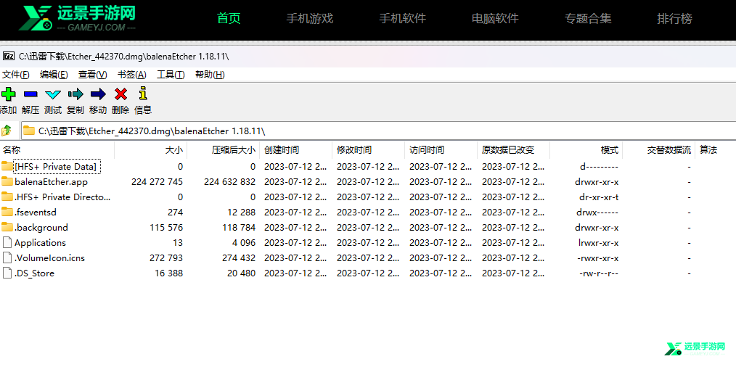This screenshot has height=367, width=736.
Task: Select the Applications file icon
Action: coord(7,243)
